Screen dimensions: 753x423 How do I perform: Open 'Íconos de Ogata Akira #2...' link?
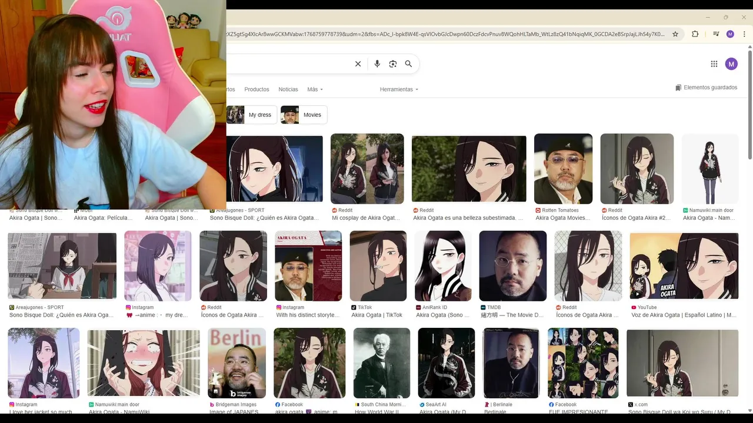(x=636, y=218)
